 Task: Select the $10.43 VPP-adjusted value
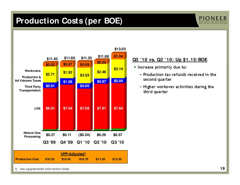pos(66,159)
